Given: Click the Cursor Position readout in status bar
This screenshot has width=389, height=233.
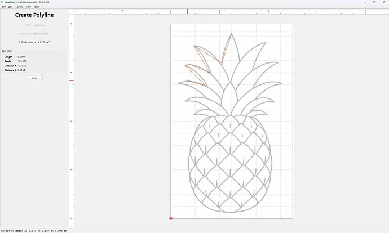Looking at the screenshot, I should click(x=34, y=231).
